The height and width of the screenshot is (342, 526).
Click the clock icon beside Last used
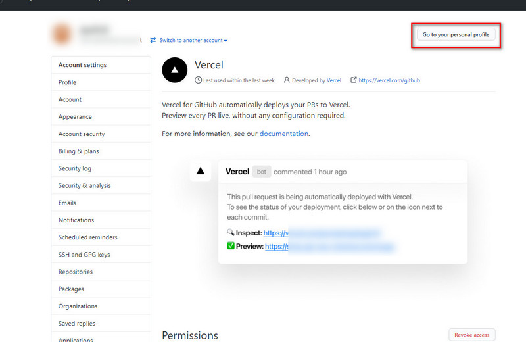click(199, 80)
